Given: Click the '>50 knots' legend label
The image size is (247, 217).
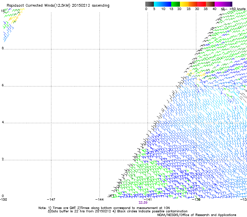Looking at the screenshot, I should (x=237, y=9).
